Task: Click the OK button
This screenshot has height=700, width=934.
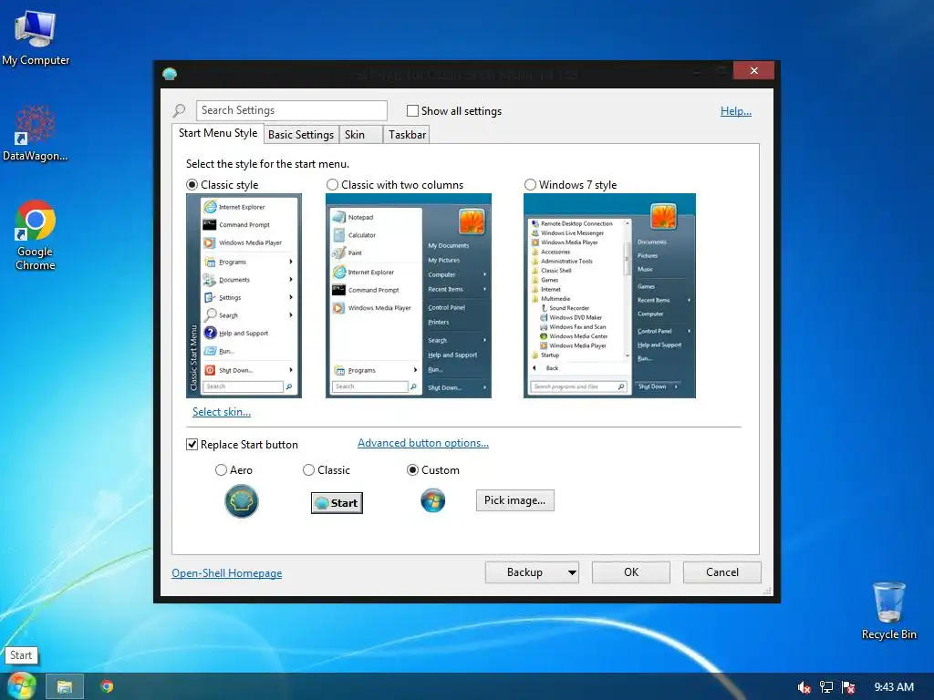Action: coord(631,572)
